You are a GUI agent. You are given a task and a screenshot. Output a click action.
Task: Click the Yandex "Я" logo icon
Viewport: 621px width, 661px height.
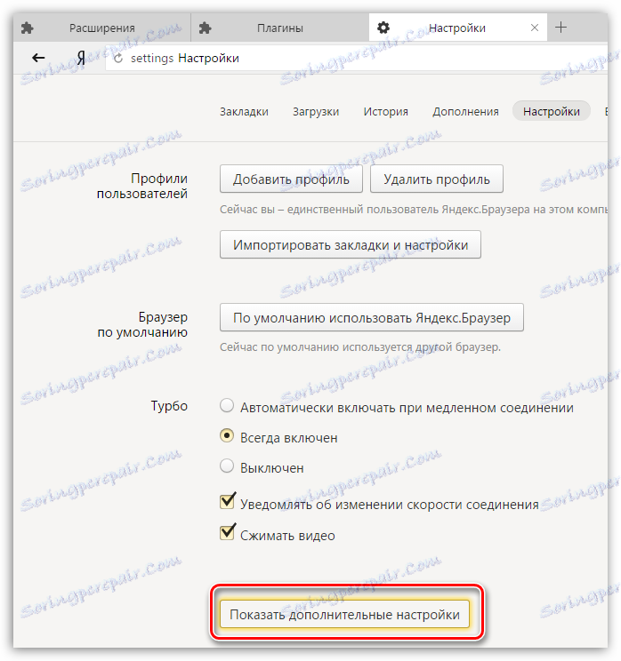click(81, 58)
